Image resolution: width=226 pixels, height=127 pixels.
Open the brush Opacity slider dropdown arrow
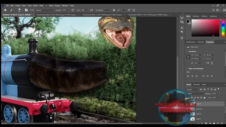click(69, 10)
